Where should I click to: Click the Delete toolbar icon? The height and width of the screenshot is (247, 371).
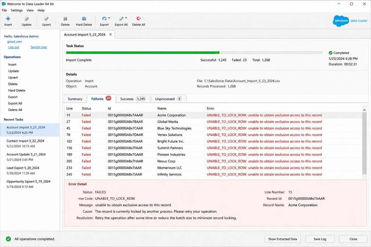coord(65,19)
